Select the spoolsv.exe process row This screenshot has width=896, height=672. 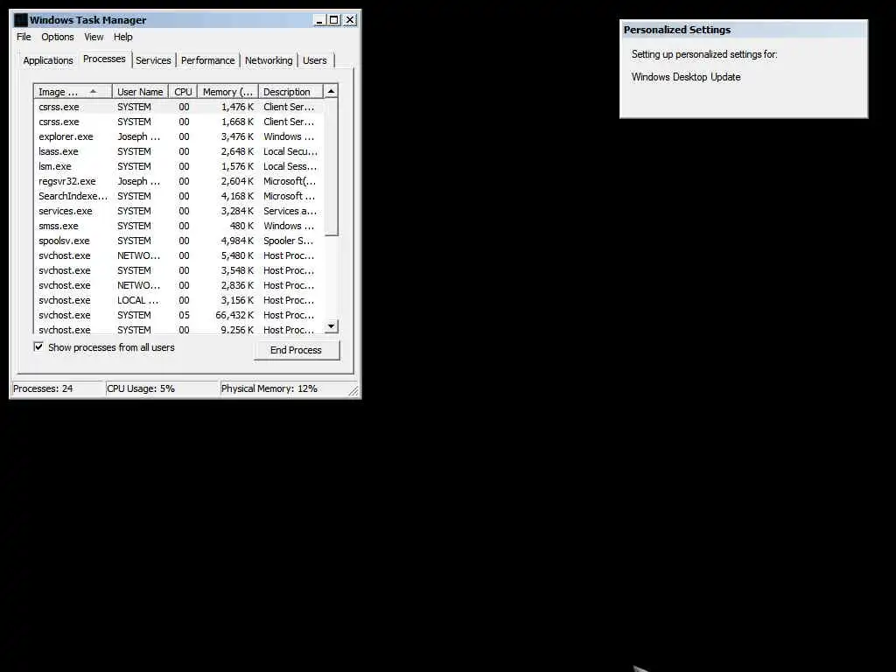[x=178, y=241]
